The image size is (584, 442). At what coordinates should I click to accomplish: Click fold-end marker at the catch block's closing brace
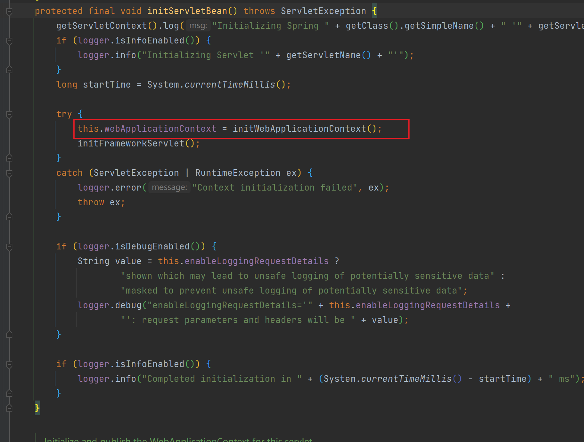point(9,217)
